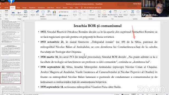Add a new Comment
169x95 pixels.
point(92,13)
